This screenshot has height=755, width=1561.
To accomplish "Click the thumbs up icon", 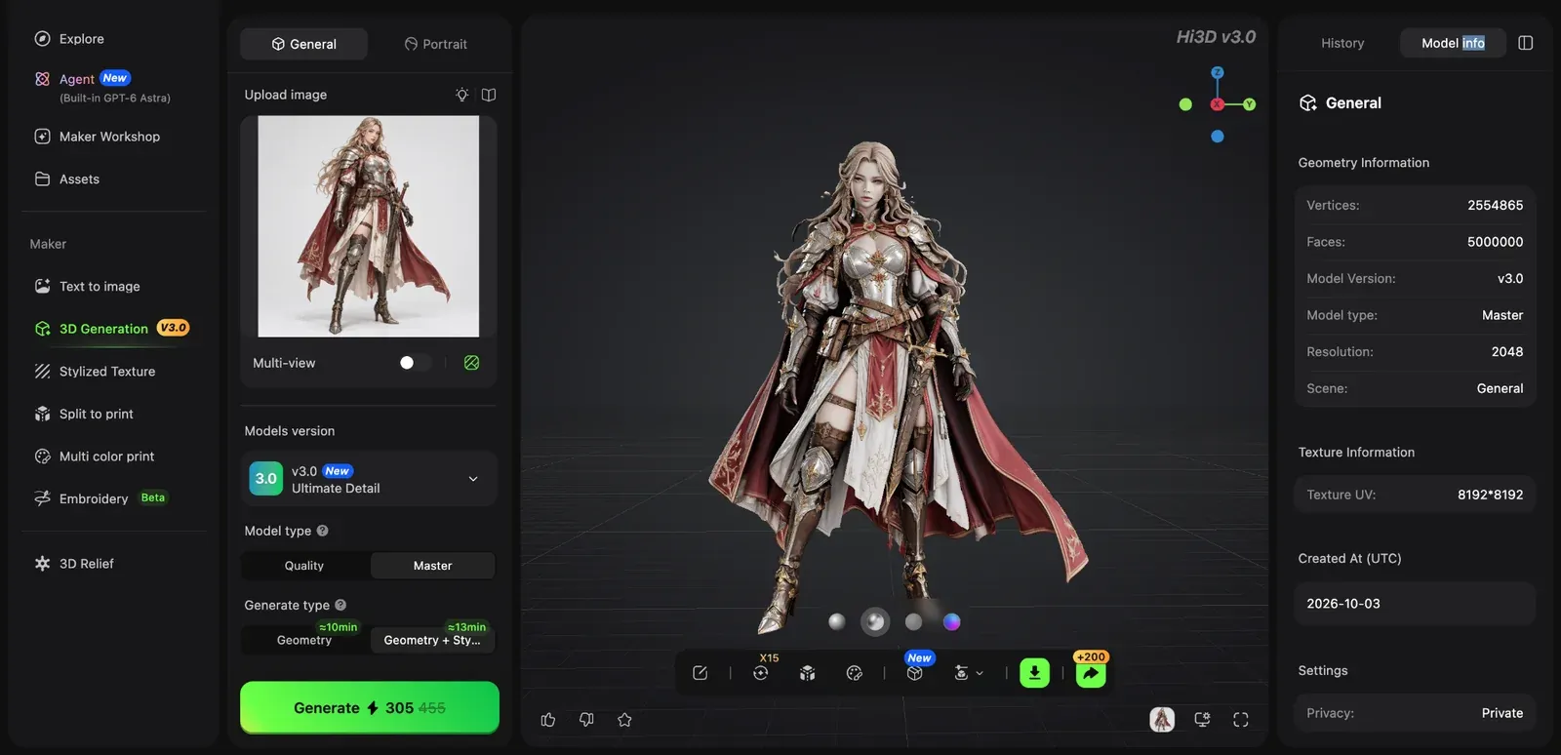I will (x=548, y=720).
